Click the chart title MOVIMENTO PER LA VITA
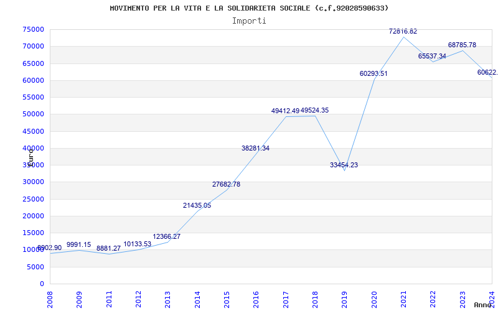 pos(248,8)
